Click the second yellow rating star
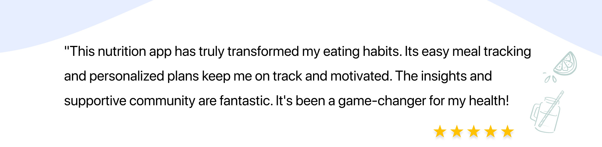The height and width of the screenshot is (147, 602). [x=457, y=131]
